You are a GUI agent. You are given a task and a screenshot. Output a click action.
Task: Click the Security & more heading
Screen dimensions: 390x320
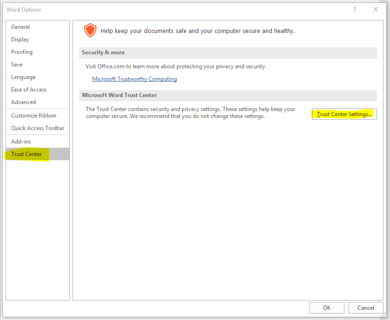(x=103, y=52)
